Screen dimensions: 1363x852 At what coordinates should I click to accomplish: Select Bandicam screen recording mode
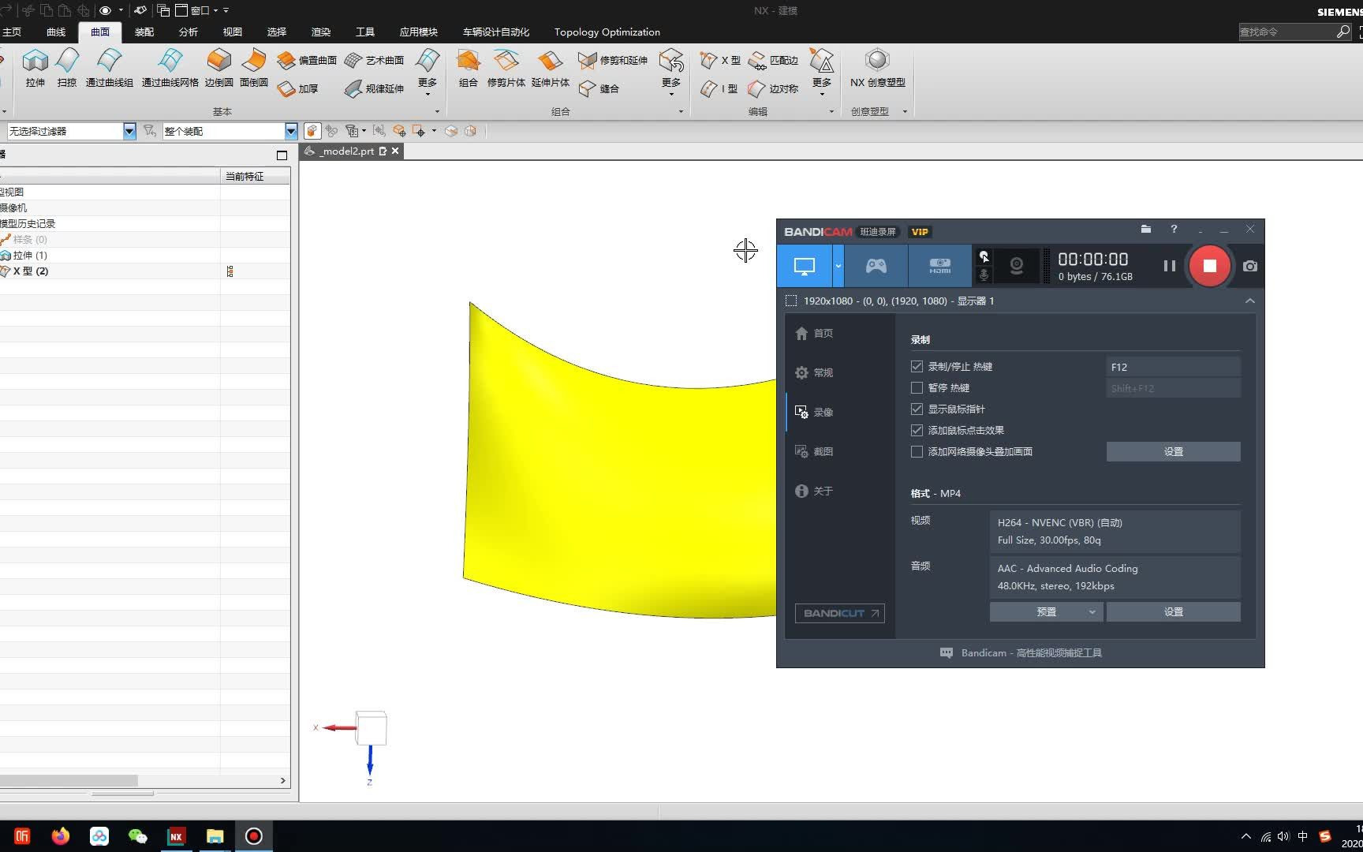(805, 266)
